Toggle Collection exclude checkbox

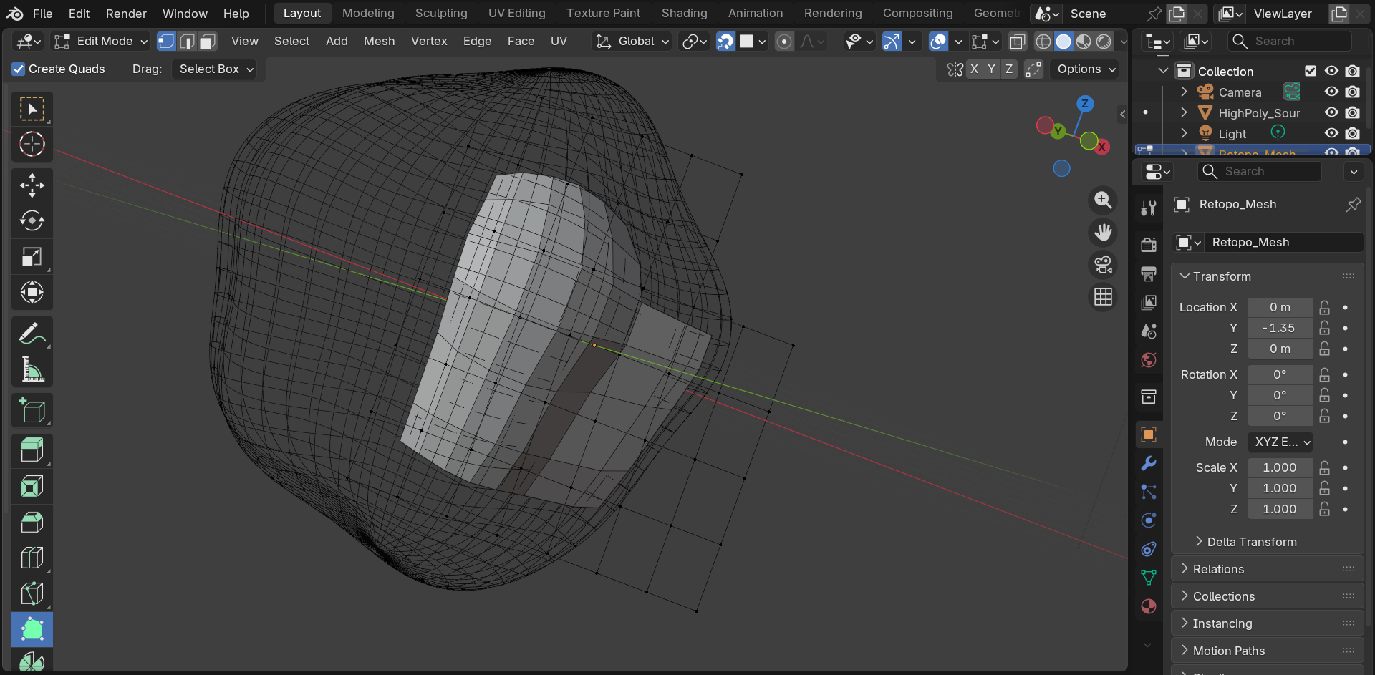pos(1311,71)
